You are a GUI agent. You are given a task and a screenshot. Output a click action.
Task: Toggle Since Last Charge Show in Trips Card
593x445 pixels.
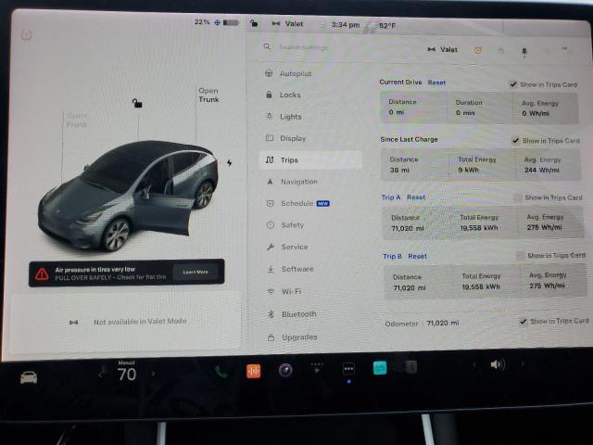point(515,140)
